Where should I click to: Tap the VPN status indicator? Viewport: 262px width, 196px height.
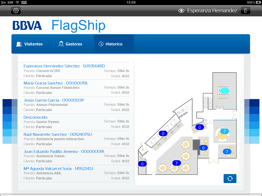tap(24, 2)
